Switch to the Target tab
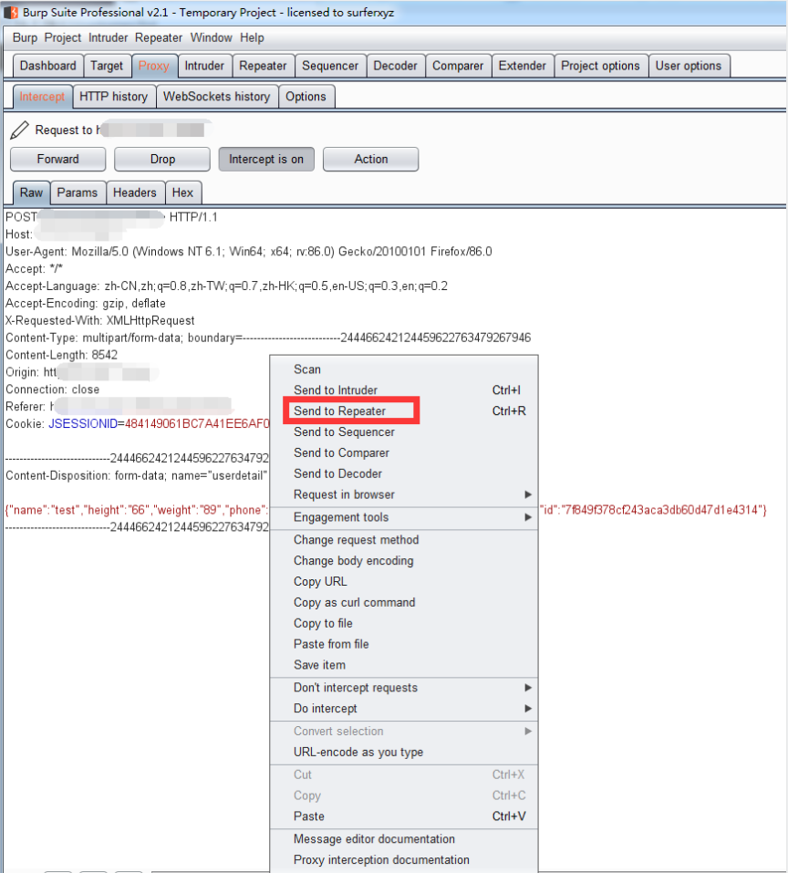 (107, 66)
